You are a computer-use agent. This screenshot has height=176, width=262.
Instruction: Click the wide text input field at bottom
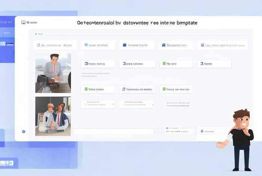coord(113,131)
